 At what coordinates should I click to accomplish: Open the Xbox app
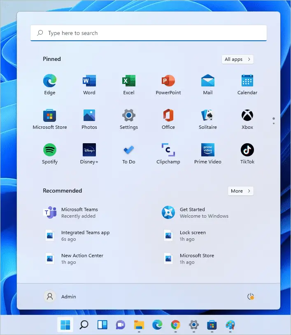[247, 119]
